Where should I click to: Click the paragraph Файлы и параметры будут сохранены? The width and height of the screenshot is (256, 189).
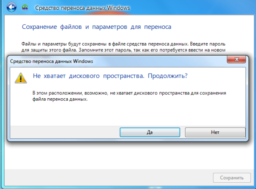click(x=123, y=47)
